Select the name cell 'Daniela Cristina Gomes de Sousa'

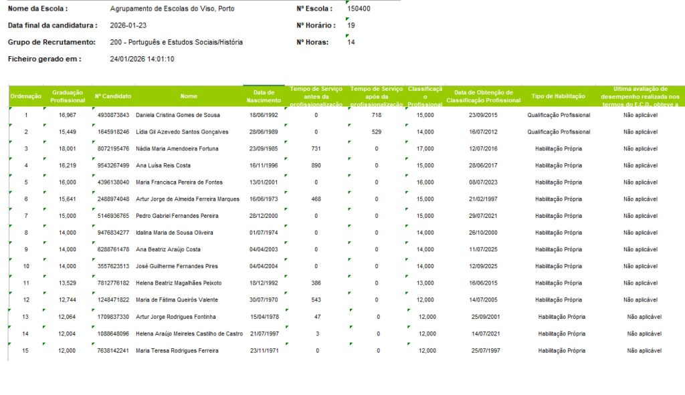(179, 115)
